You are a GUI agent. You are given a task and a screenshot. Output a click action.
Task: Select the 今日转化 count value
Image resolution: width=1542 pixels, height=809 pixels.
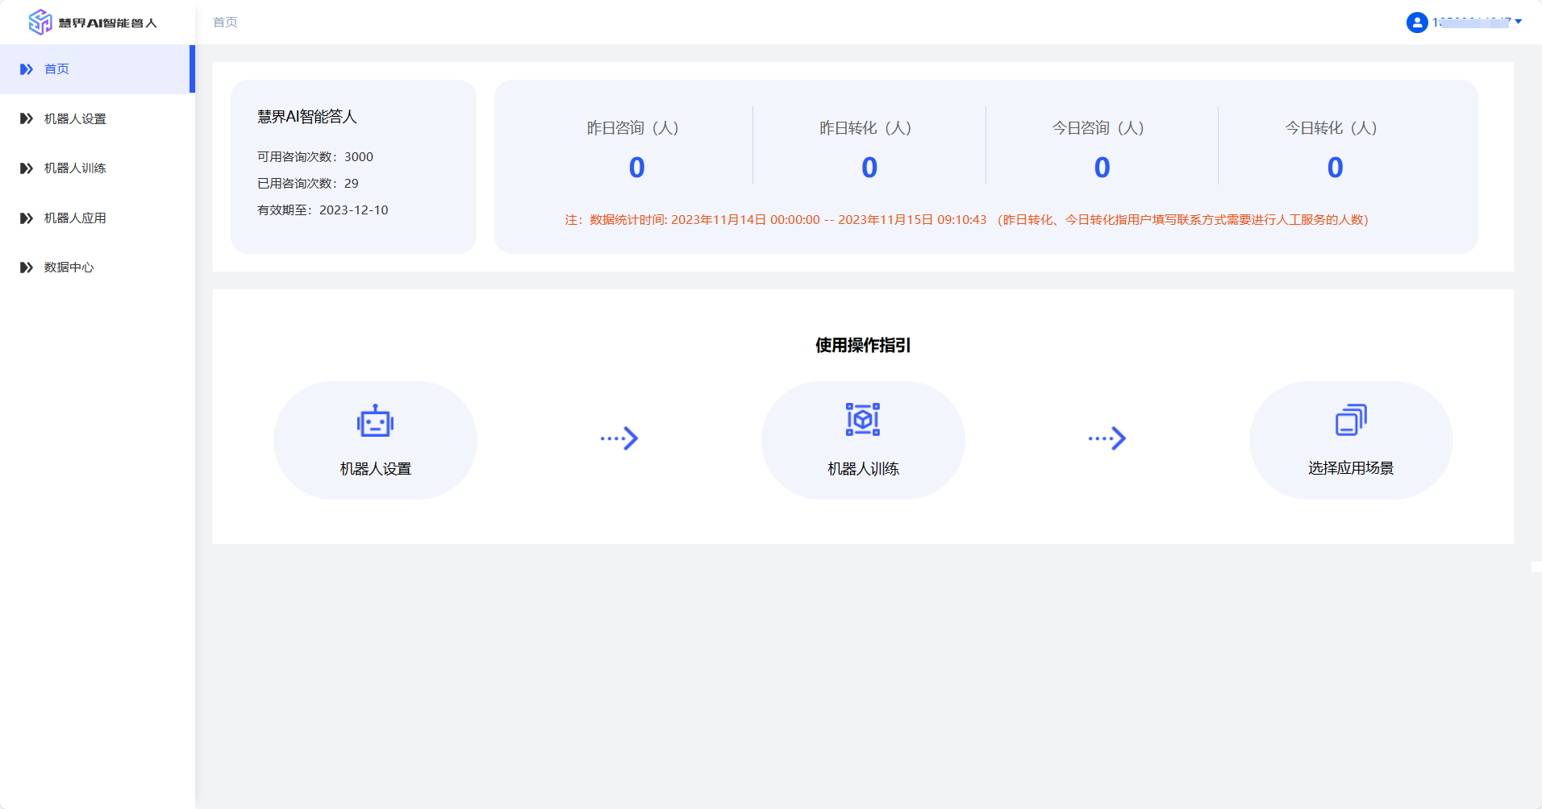1335,168
